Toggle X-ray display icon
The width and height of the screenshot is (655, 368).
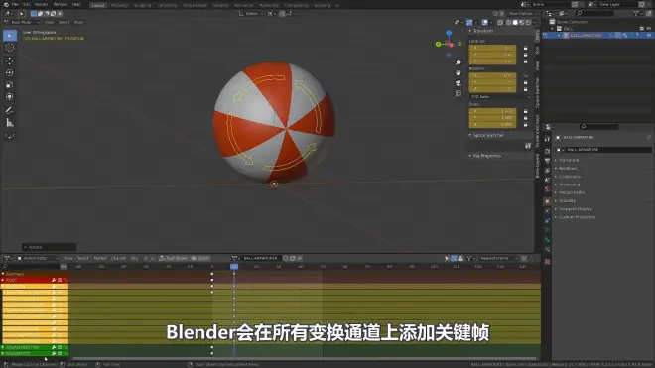(x=500, y=22)
